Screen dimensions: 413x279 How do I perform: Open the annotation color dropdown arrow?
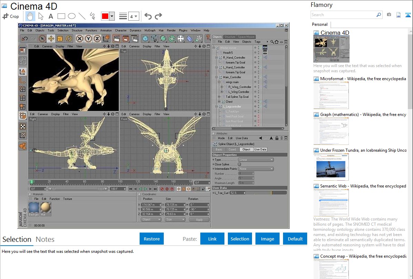[x=112, y=16]
